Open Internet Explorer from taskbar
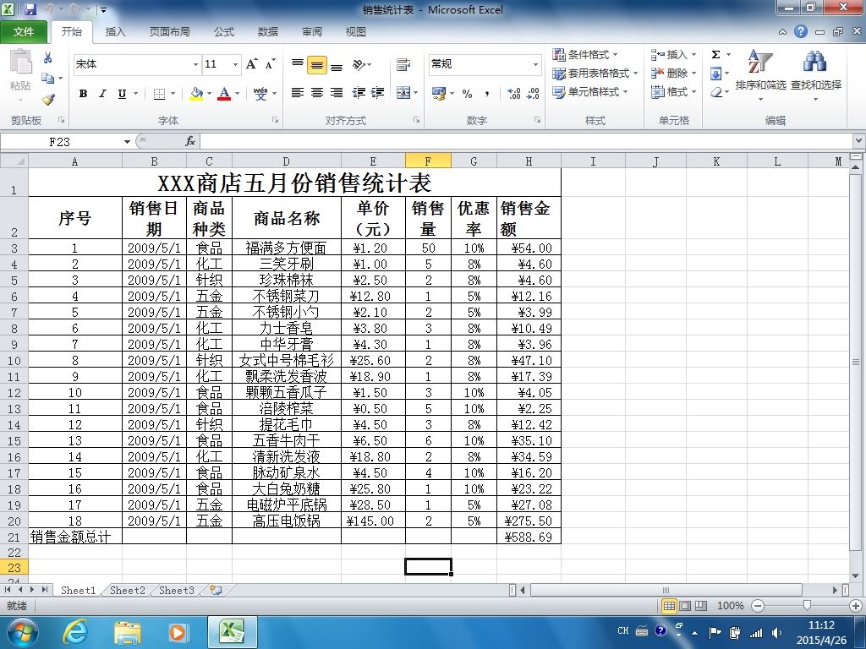 pyautogui.click(x=74, y=631)
